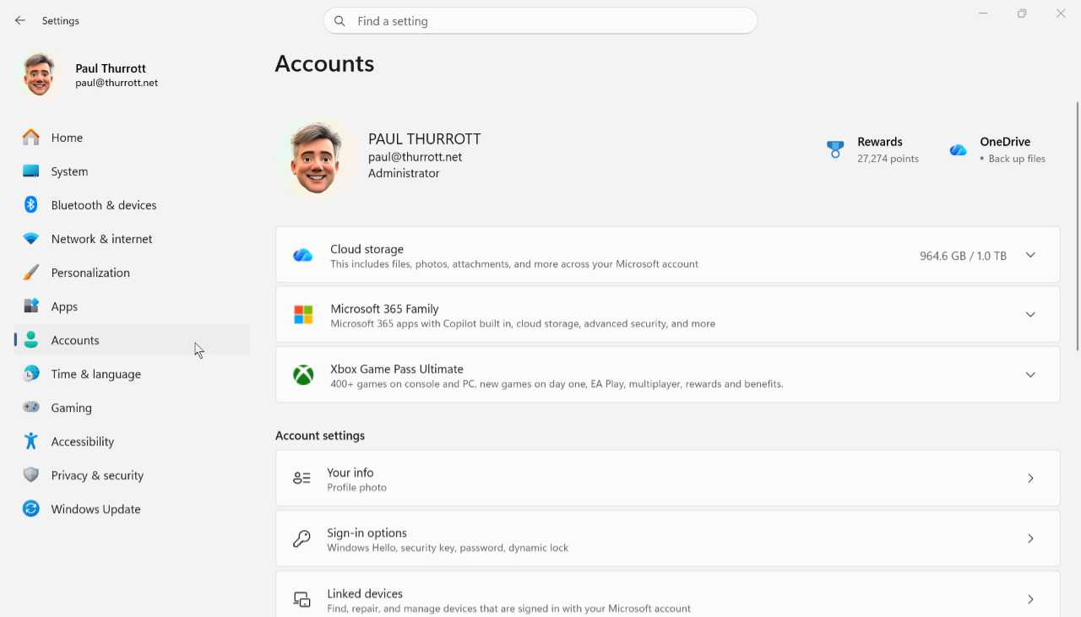Viewport: 1081px width, 617px height.
Task: Open Your info Profile photo row
Action: point(667,479)
